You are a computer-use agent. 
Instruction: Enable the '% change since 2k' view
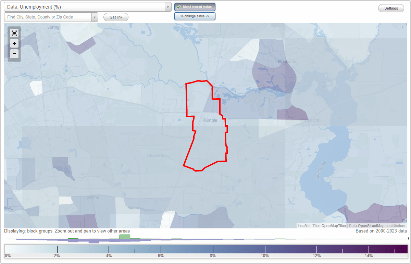(195, 16)
